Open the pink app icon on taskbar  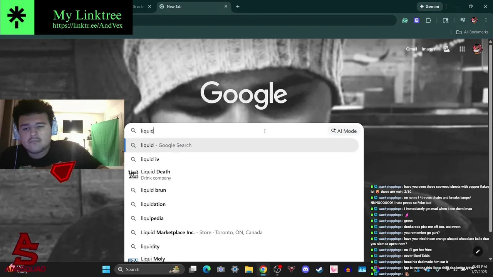pos(334,269)
